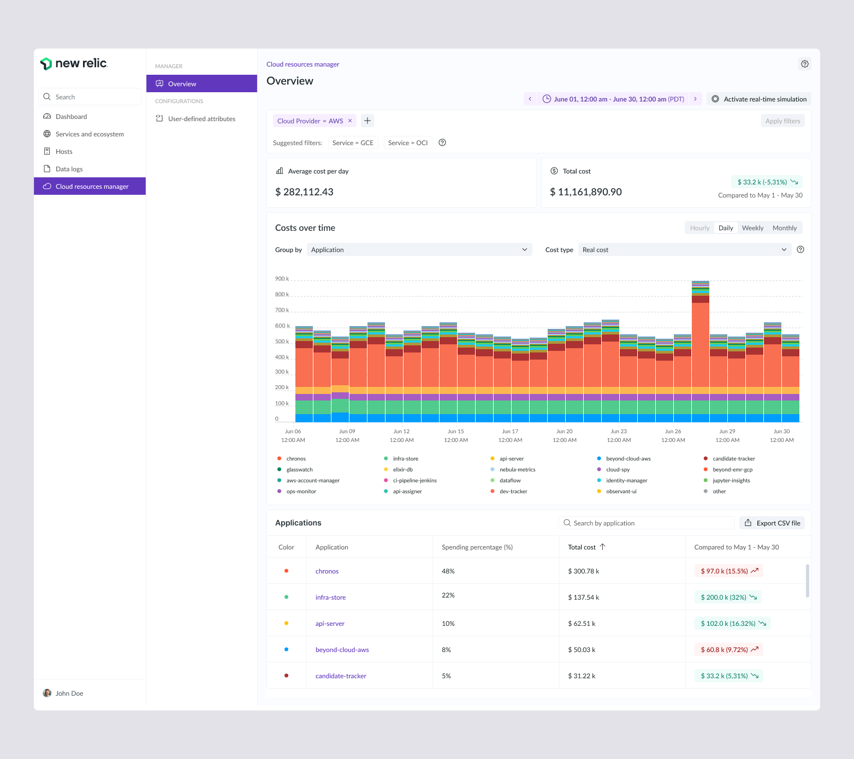
Task: Click the Cloud resources manager breadcrumb
Action: 303,64
